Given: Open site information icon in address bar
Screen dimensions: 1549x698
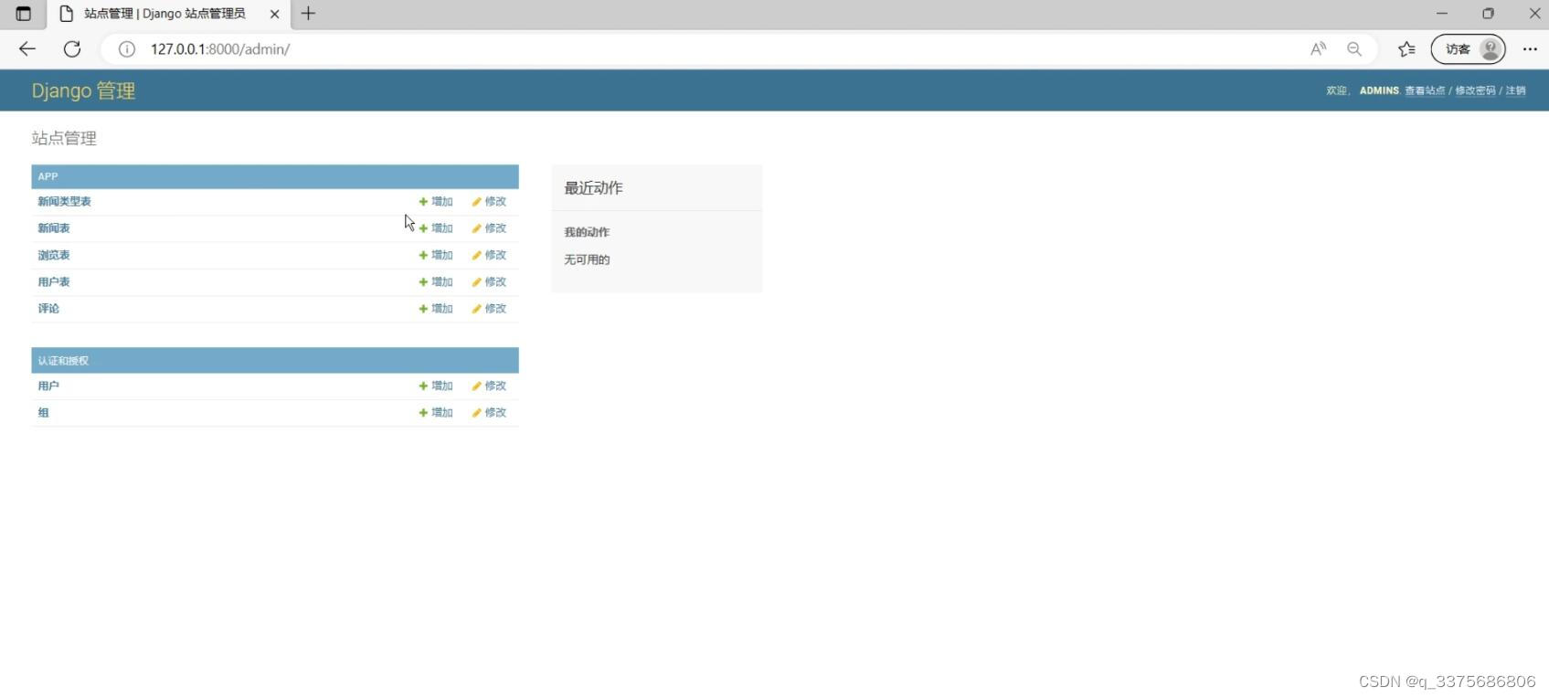Looking at the screenshot, I should coord(127,49).
